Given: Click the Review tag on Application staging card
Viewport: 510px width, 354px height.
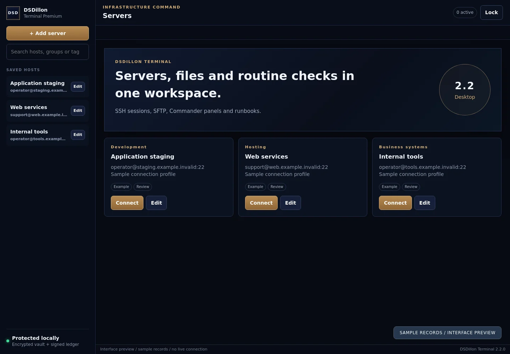Looking at the screenshot, I should [x=143, y=187].
